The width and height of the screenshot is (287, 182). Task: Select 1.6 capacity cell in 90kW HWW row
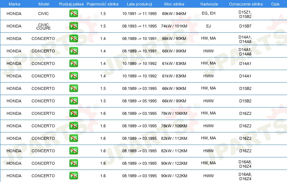click(103, 176)
